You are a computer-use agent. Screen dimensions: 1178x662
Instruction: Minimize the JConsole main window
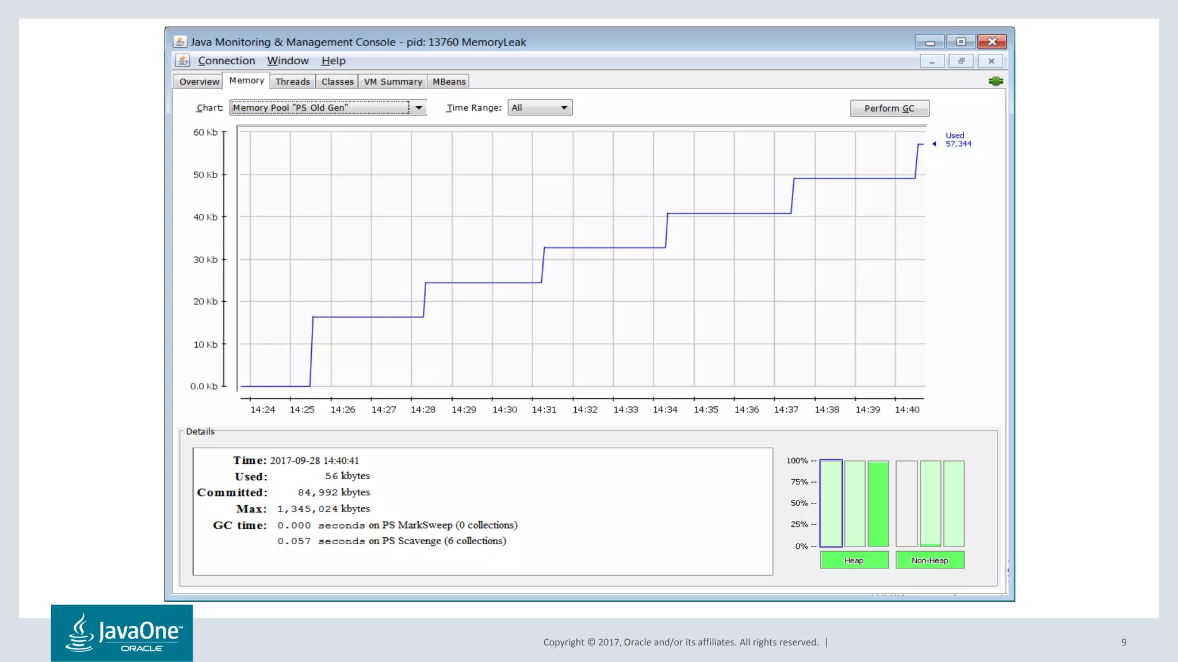(930, 42)
